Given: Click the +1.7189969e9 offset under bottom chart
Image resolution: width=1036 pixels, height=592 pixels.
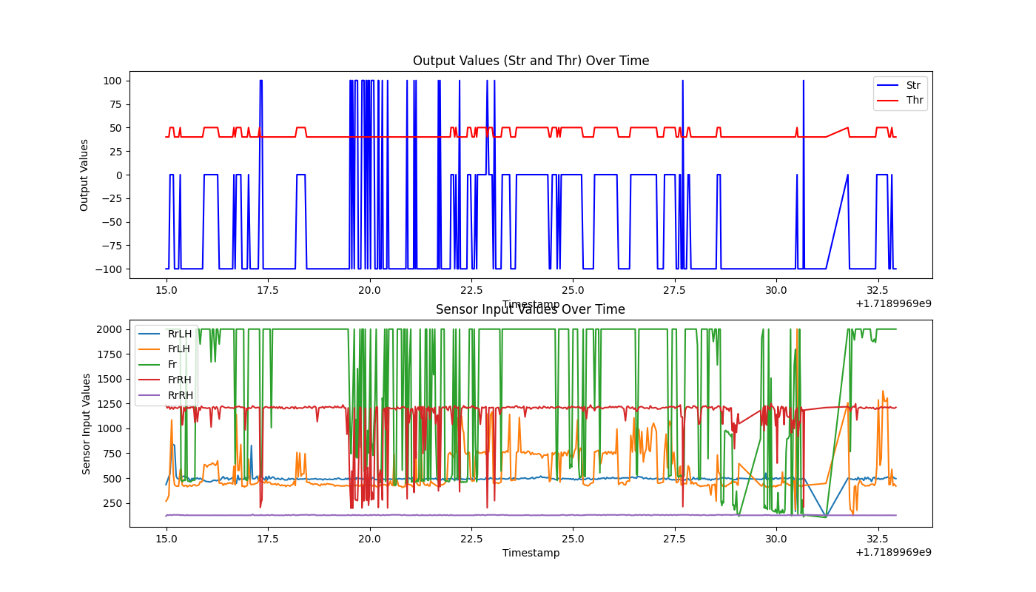Looking at the screenshot, I should (893, 552).
